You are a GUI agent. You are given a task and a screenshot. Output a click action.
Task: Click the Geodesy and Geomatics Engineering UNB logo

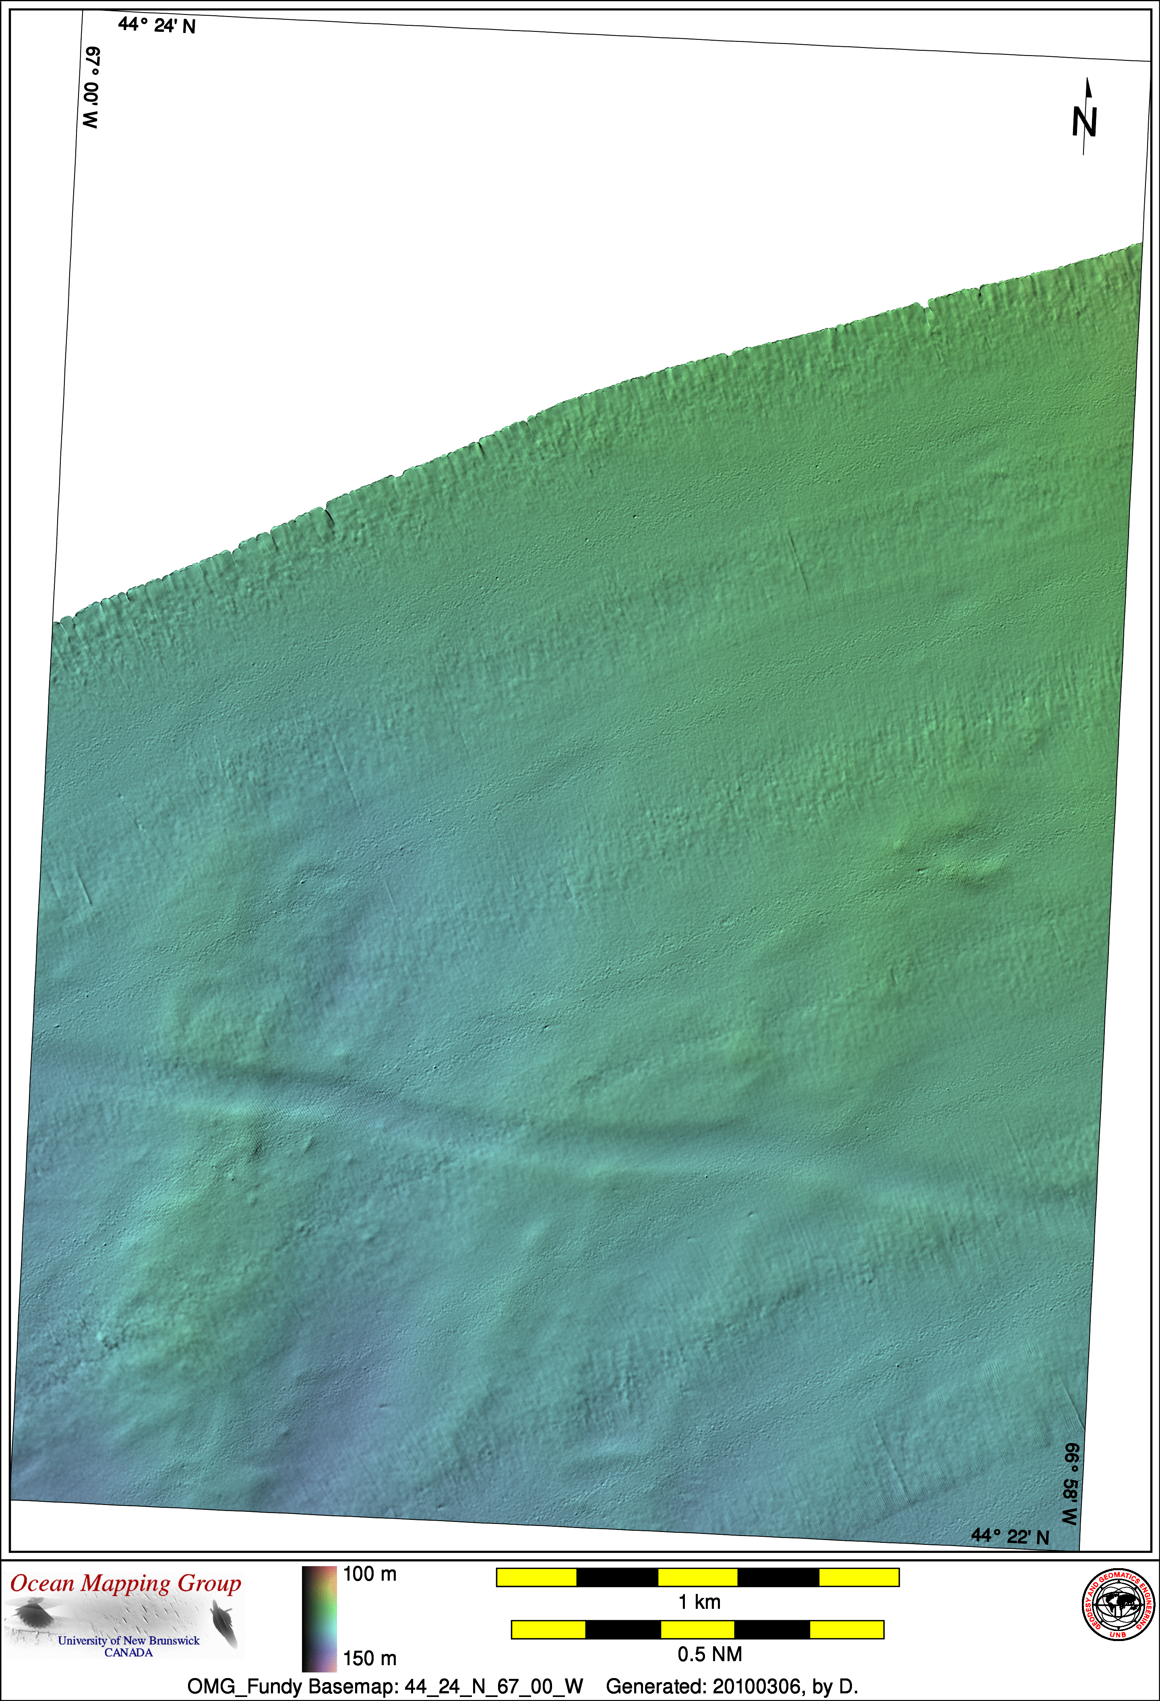[x=1118, y=1605]
